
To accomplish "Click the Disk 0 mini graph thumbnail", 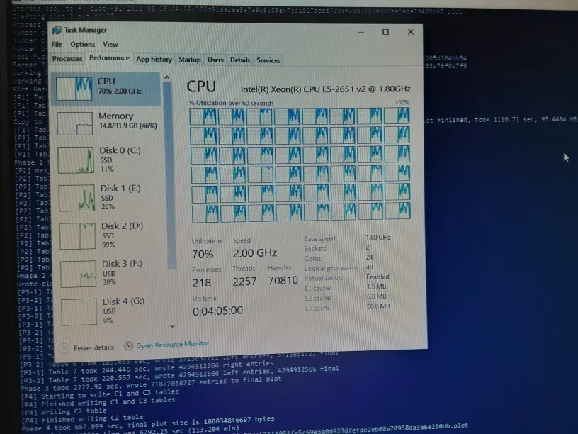I will [76, 160].
